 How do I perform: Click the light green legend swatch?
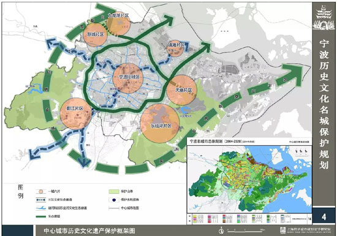(x=114, y=191)
